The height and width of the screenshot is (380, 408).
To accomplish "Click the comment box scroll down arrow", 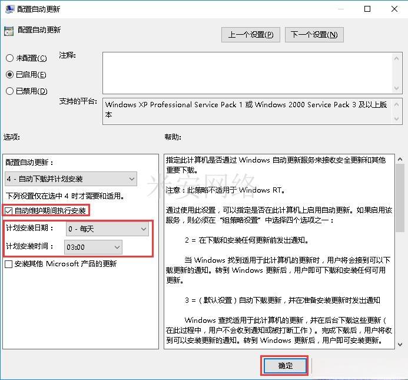I will click(x=396, y=88).
